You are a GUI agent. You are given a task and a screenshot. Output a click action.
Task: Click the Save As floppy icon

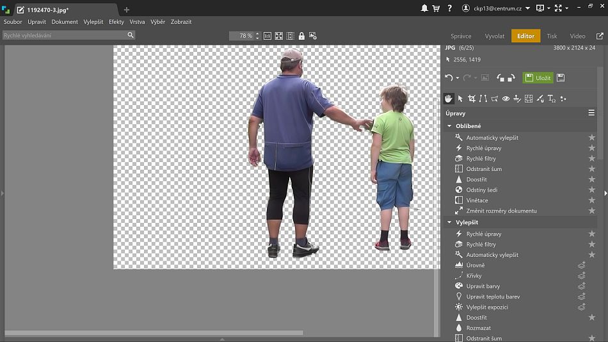561,77
